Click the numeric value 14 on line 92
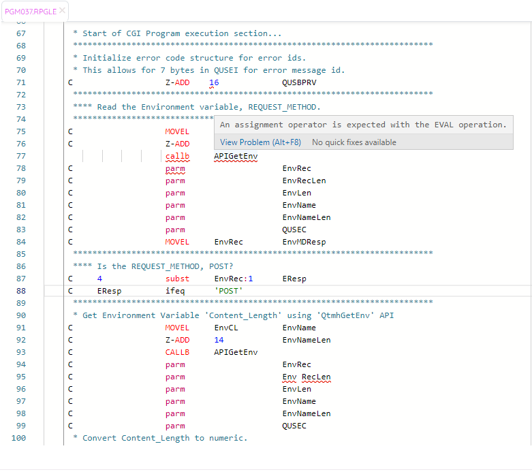 click(219, 340)
